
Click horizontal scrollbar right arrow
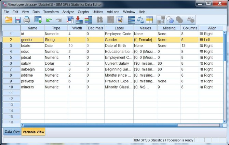tap(221, 125)
